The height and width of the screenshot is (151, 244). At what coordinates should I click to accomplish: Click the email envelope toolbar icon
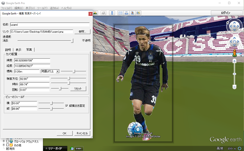[120, 13]
